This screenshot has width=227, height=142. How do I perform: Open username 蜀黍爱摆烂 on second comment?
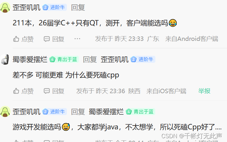[x=30, y=60]
